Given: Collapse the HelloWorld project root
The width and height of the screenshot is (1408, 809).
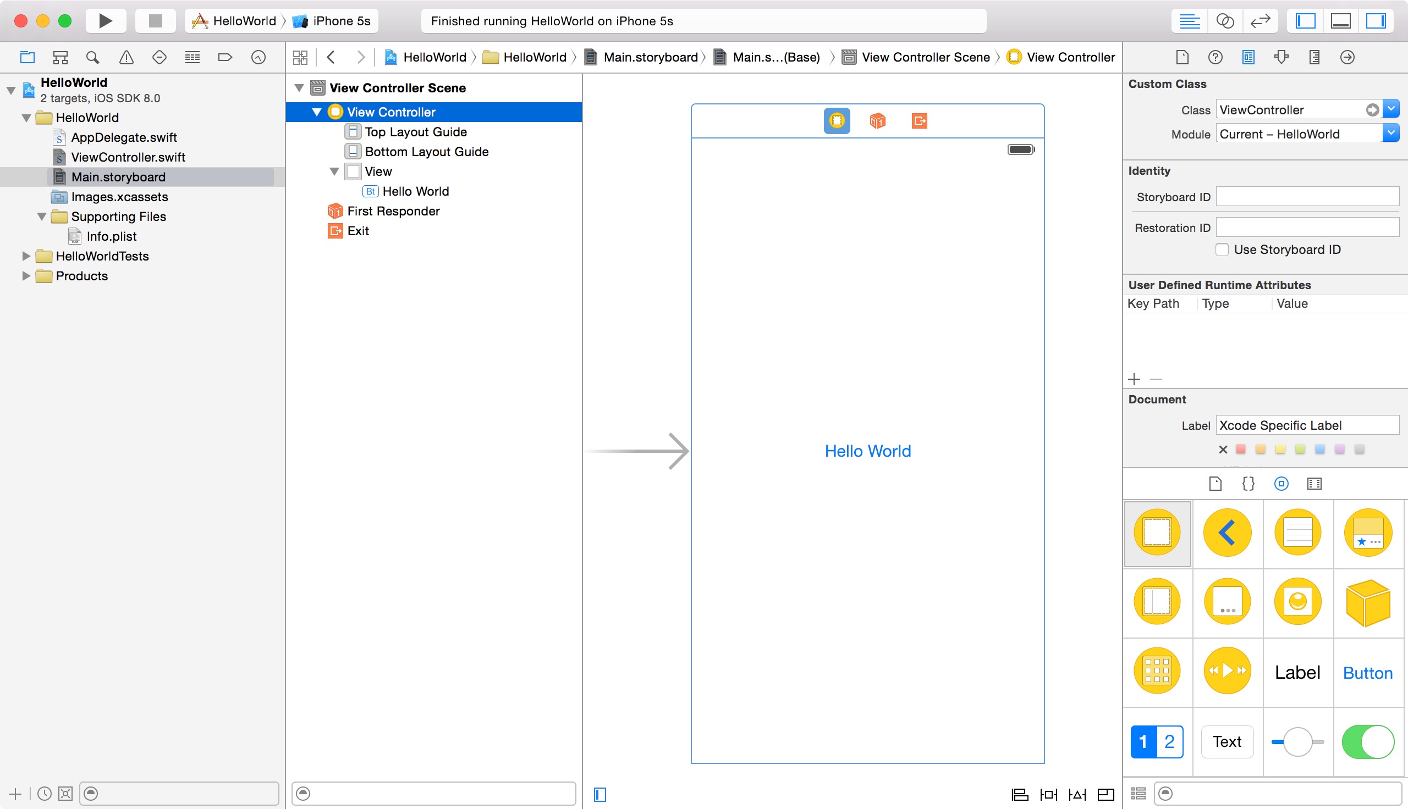Looking at the screenshot, I should click(10, 90).
